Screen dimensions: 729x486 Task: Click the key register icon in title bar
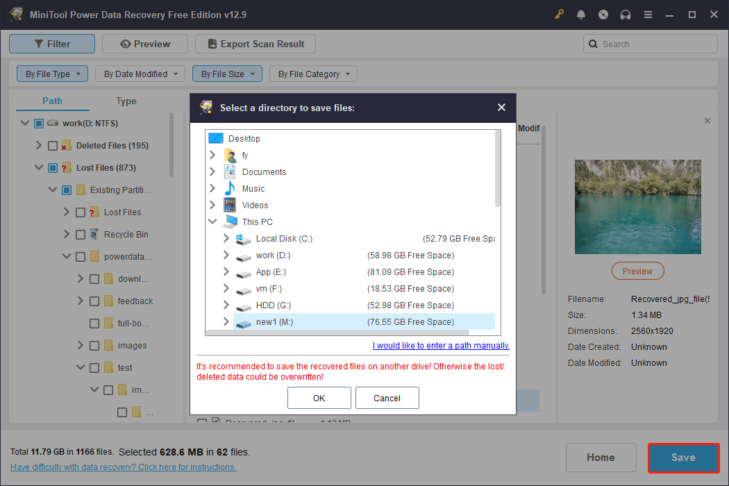[x=559, y=15]
